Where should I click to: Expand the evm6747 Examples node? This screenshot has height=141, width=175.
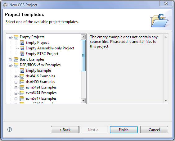click(16, 99)
